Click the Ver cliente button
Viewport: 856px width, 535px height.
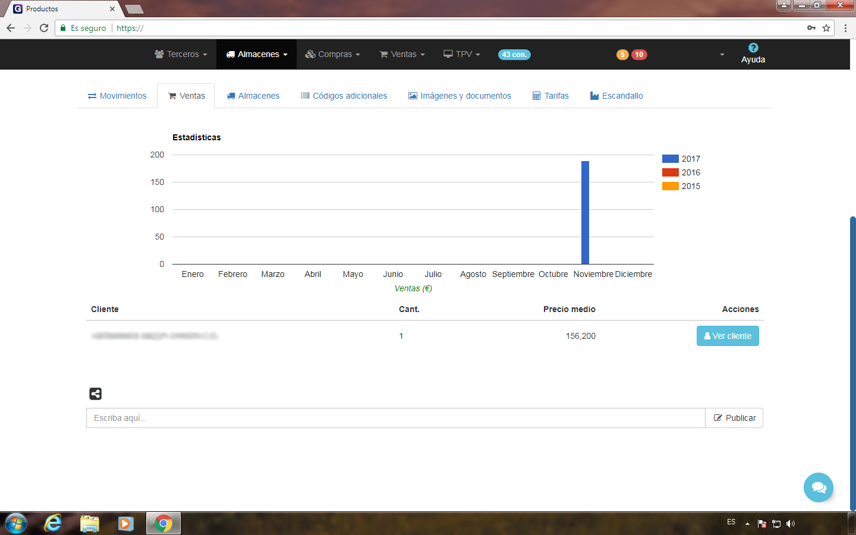coord(728,336)
